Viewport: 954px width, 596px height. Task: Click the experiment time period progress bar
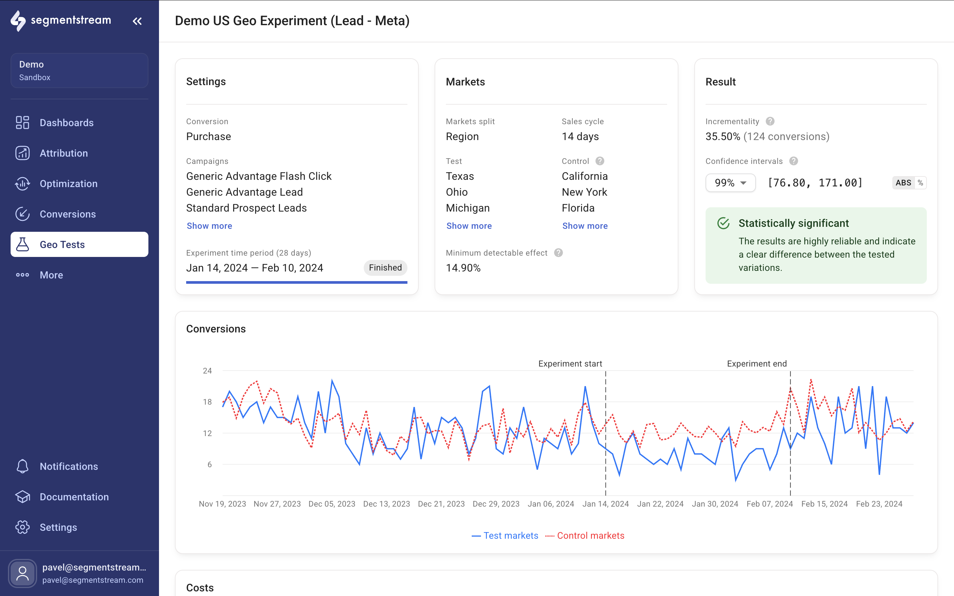pos(296,282)
